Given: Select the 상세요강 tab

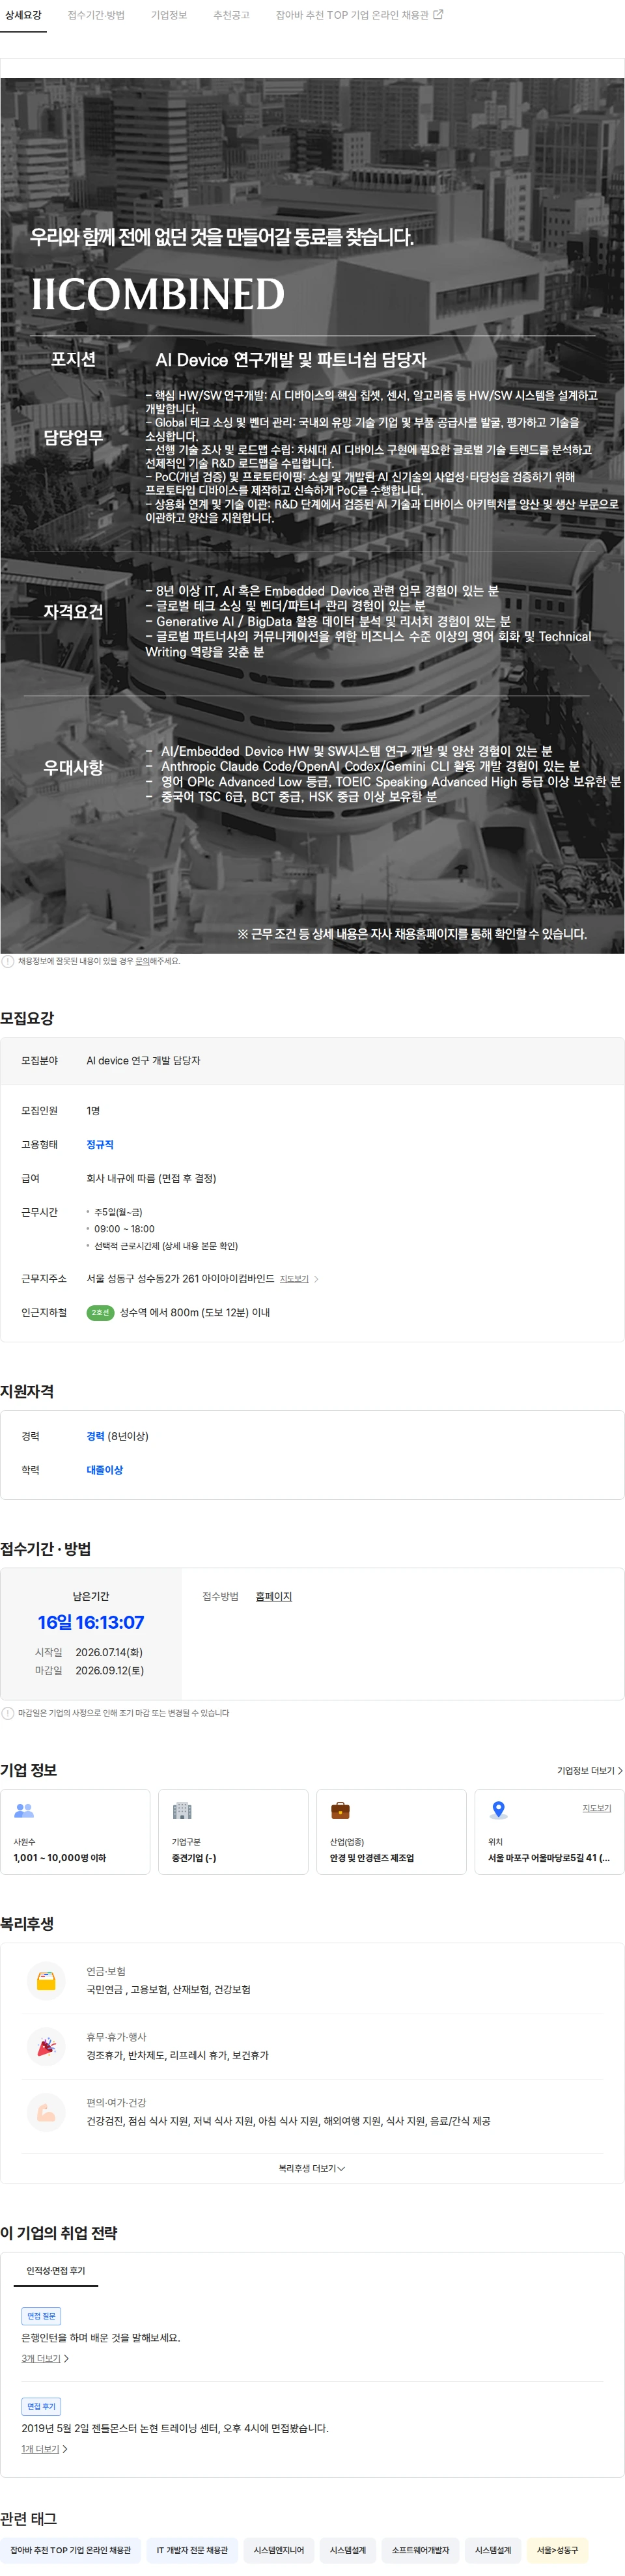Looking at the screenshot, I should click(x=23, y=15).
